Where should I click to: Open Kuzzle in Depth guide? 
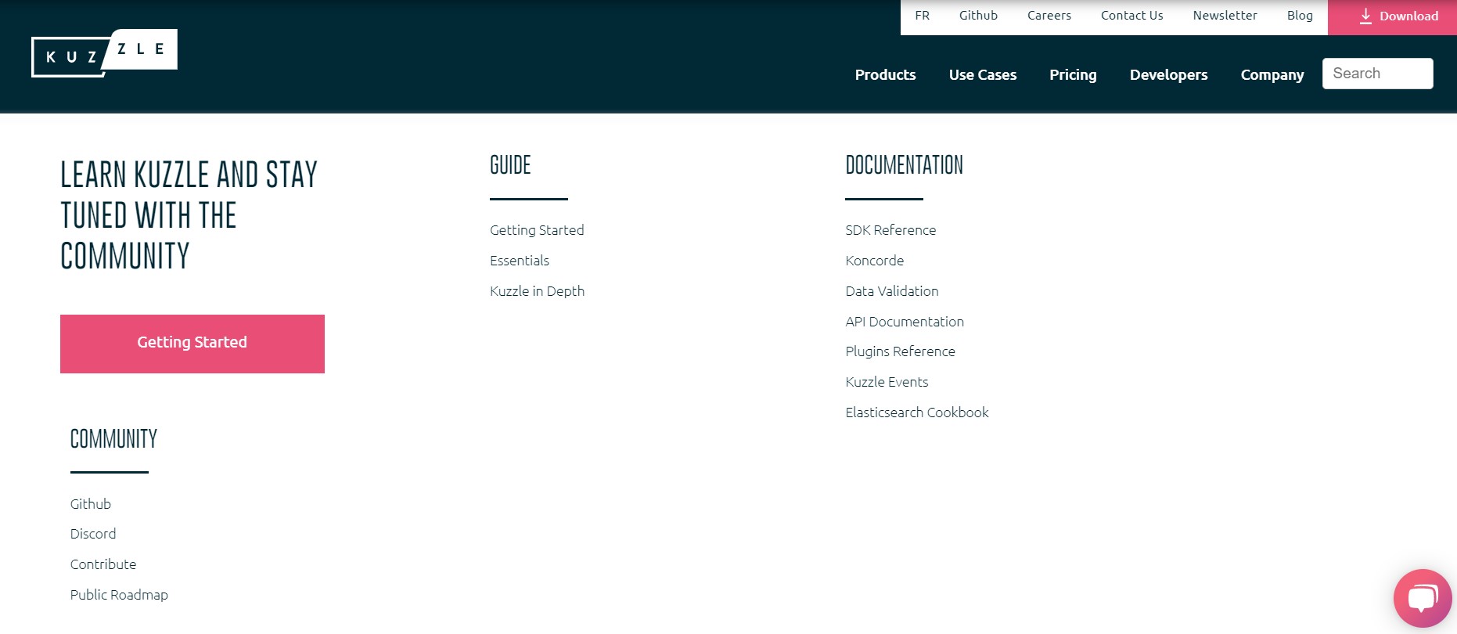[537, 291]
